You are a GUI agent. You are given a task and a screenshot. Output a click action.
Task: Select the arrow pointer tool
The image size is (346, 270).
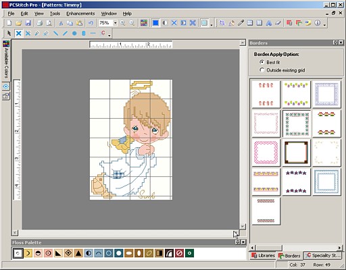point(9,33)
